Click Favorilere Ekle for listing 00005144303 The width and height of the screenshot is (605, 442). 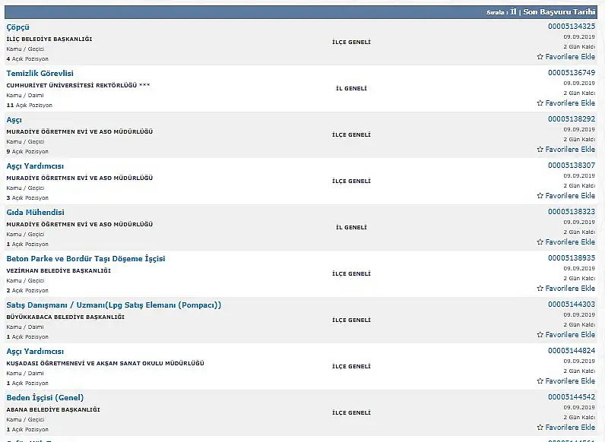coord(570,334)
